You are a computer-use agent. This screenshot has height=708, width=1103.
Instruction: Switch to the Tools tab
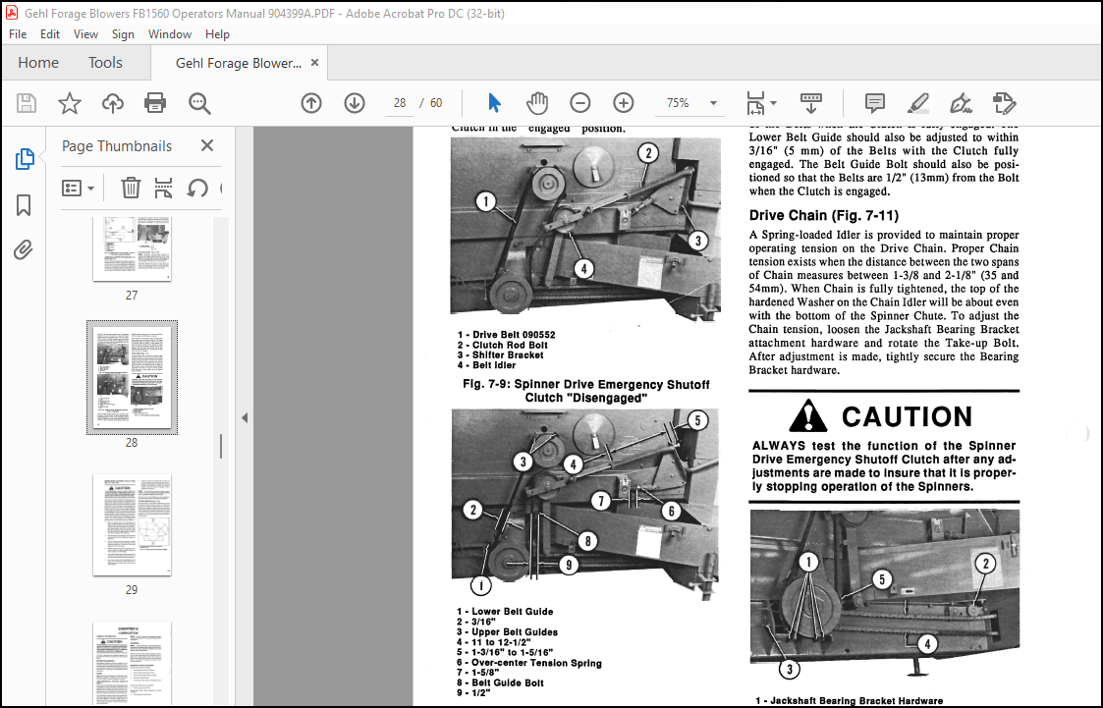point(105,63)
